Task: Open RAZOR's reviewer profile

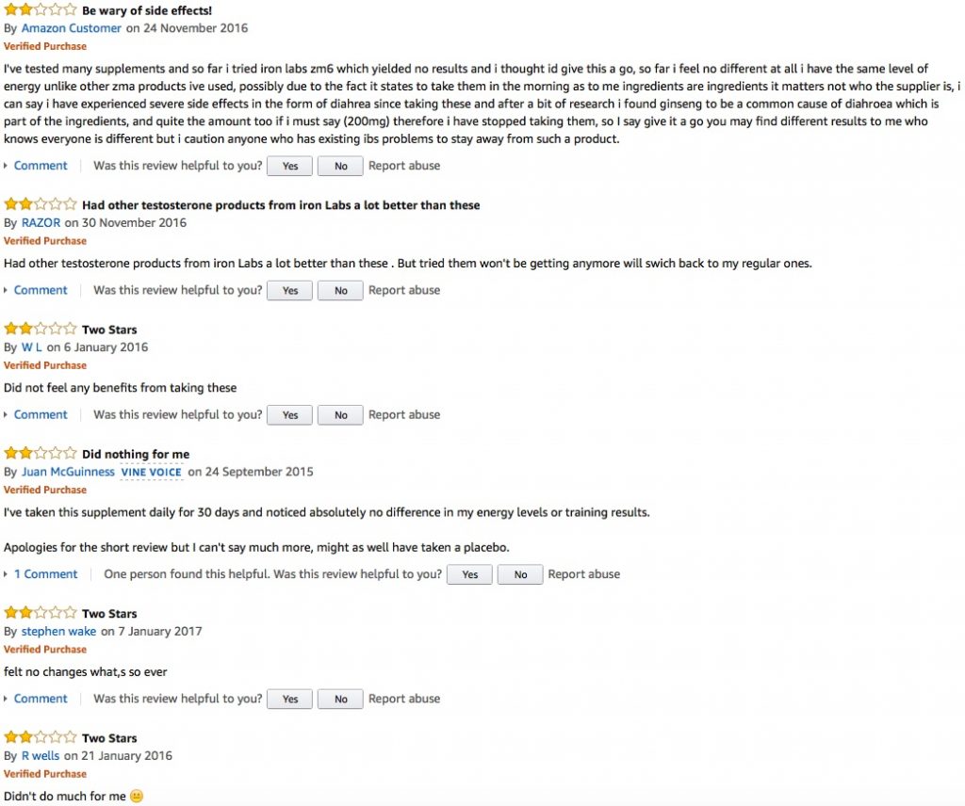Action: tap(41, 222)
